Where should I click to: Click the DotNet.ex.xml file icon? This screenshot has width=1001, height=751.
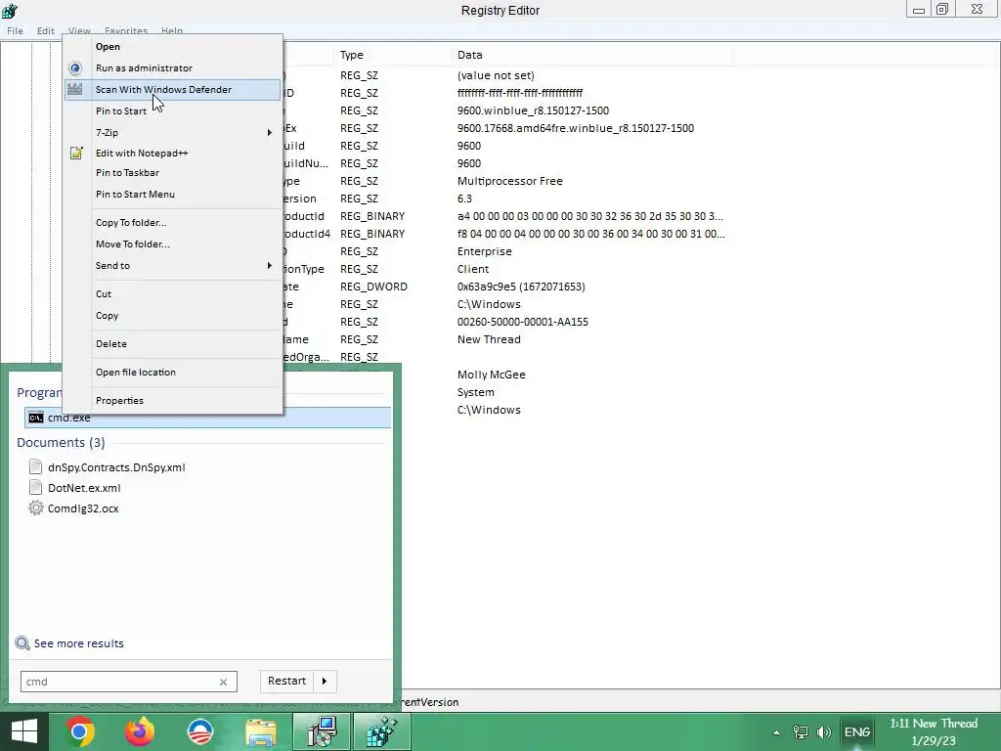[36, 487]
